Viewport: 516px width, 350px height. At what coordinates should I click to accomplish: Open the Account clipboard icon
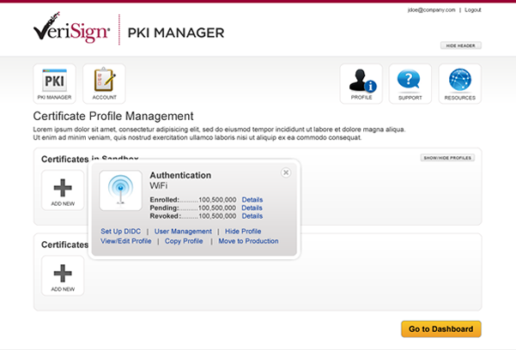104,82
